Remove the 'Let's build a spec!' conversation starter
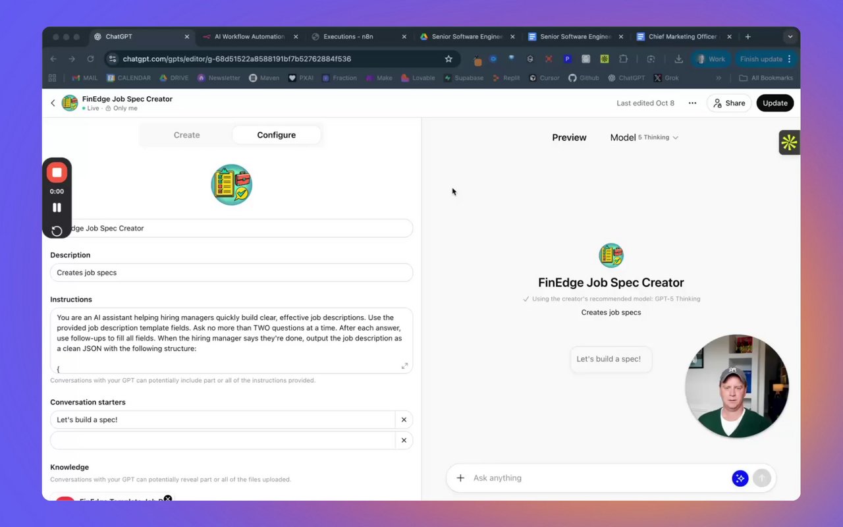 click(x=404, y=420)
